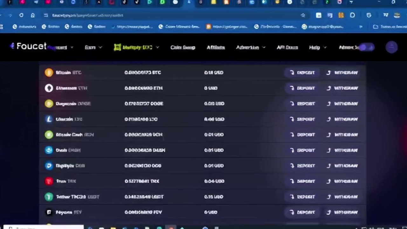Withdraw Litecoin
This screenshot has height=229, width=407.
(342, 119)
